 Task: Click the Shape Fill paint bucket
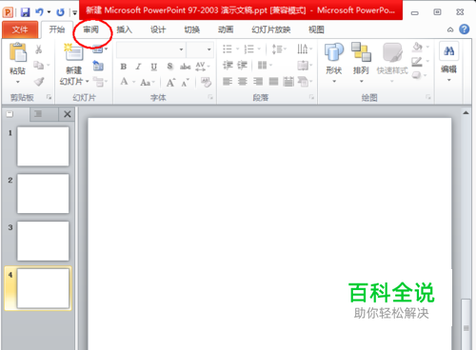click(x=418, y=48)
